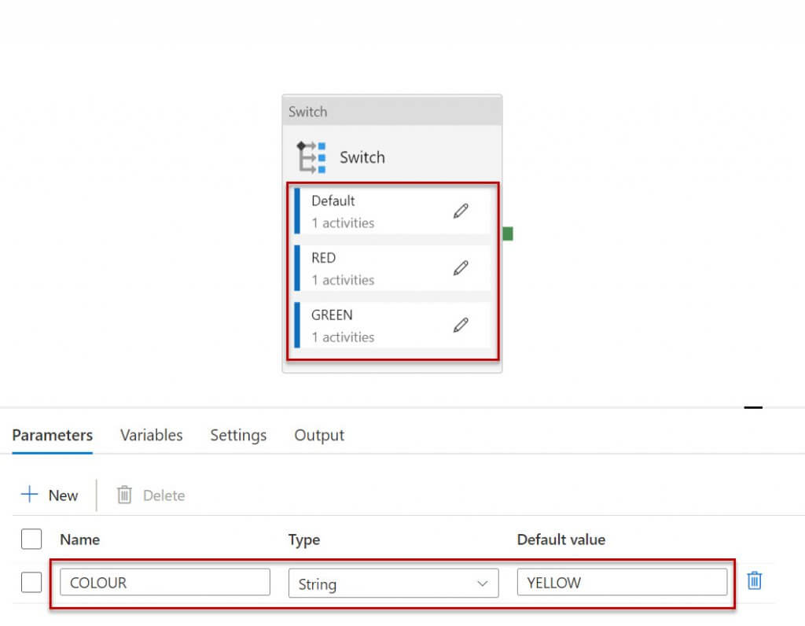Edit the GREEN case pencil icon

click(461, 325)
